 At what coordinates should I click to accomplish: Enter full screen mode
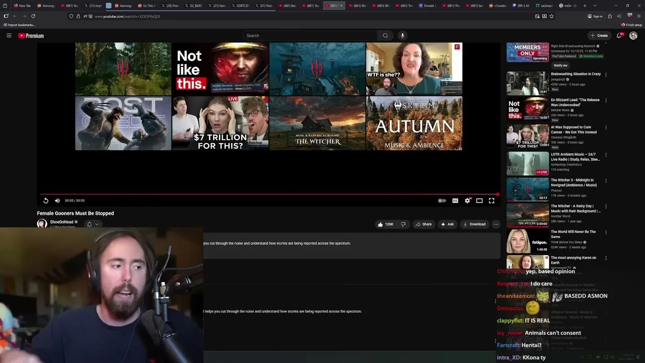[491, 201]
